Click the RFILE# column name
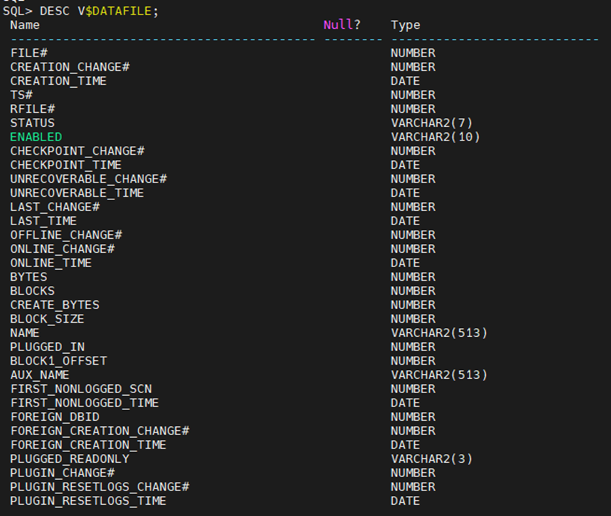611x516 pixels. point(33,109)
